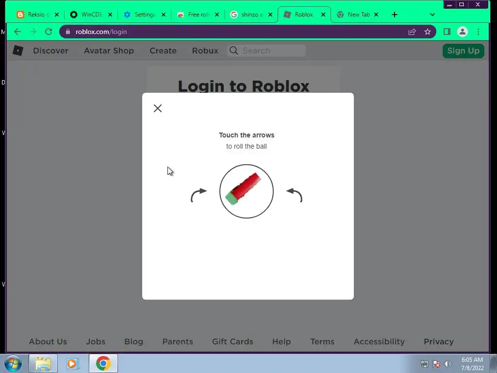Screen dimensions: 497x373
Task: Open the network tray icon
Action: click(424, 364)
